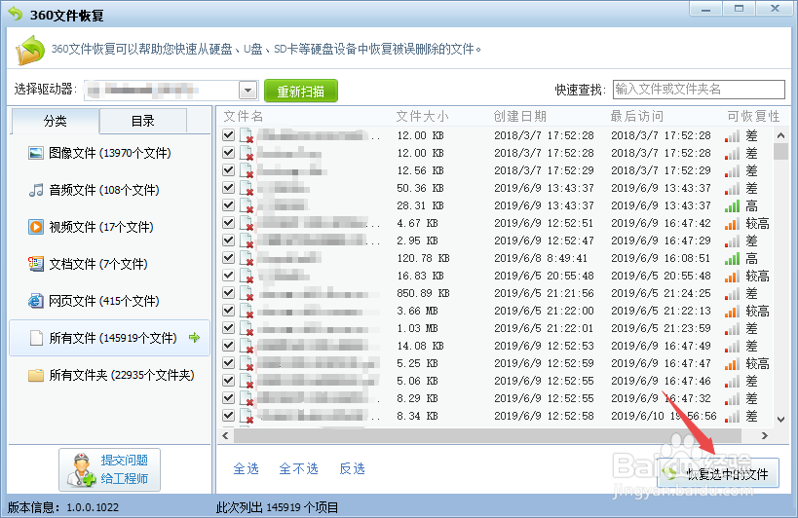Click signal bars icon in 50.36 KB row
The width and height of the screenshot is (798, 518).
(x=732, y=189)
